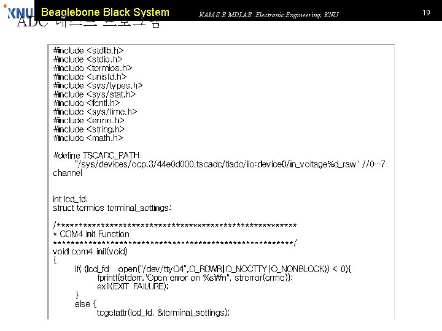
Task: Click the 'fprintf(stderr,' error message line
Action: pos(195,278)
